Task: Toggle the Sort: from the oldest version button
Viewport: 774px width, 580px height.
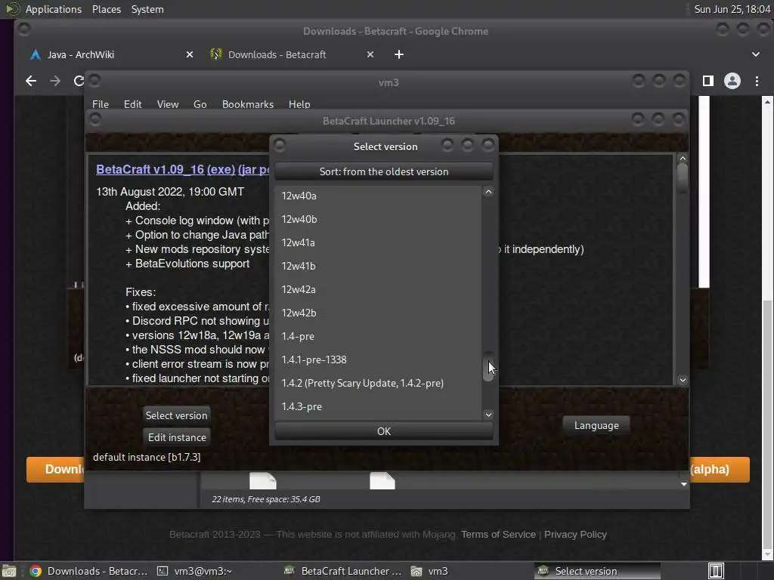Action: pos(383,171)
